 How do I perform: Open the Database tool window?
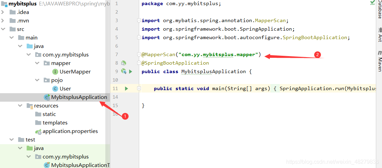point(380,10)
